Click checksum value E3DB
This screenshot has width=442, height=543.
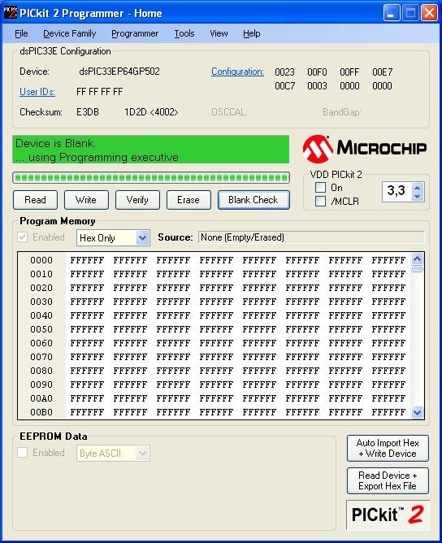point(88,112)
